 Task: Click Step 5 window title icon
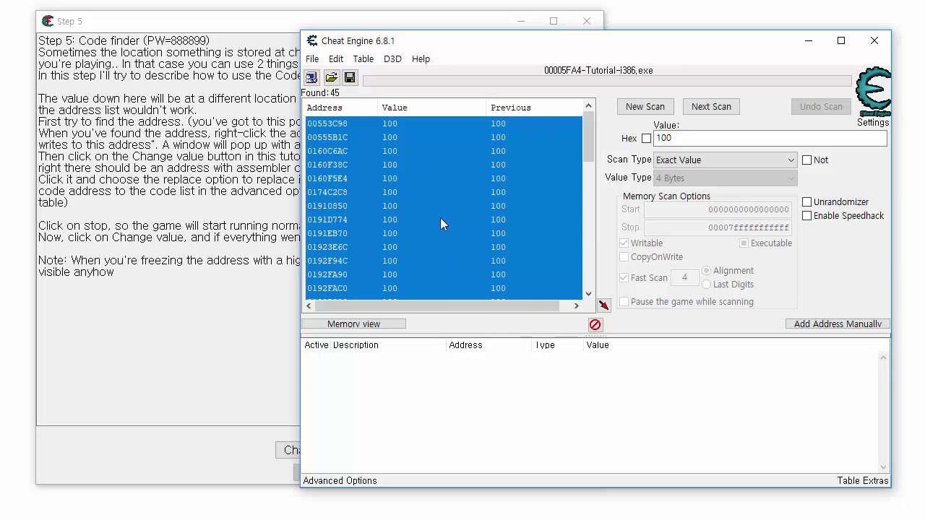coord(48,21)
